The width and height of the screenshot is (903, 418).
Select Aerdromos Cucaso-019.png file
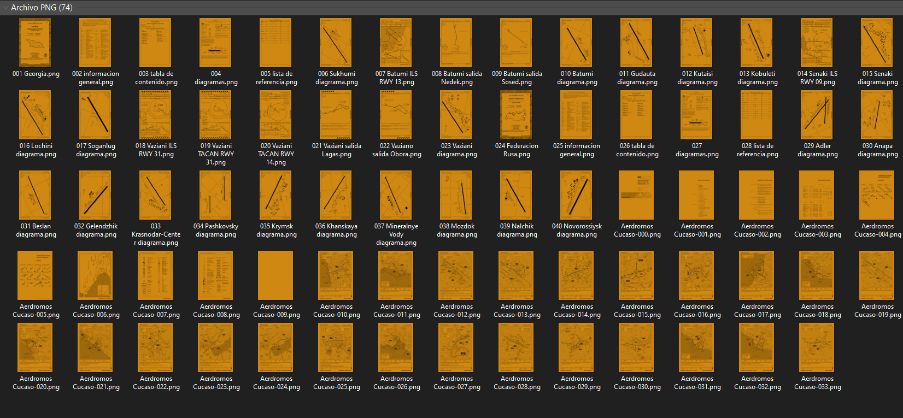[x=877, y=275]
